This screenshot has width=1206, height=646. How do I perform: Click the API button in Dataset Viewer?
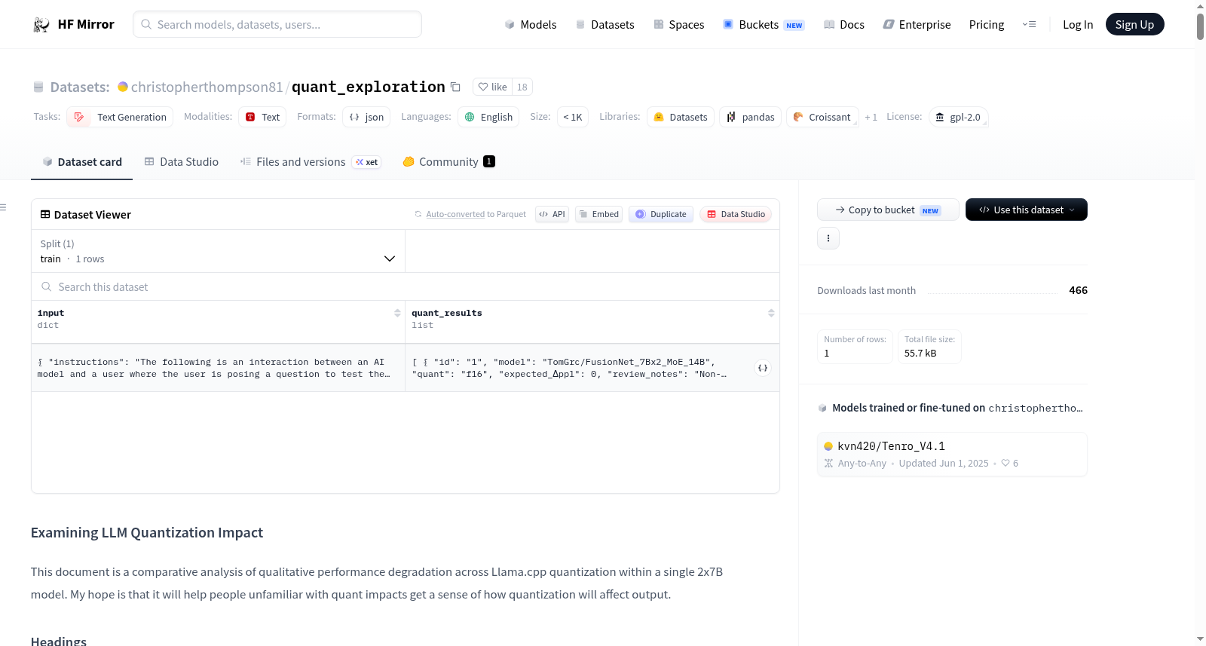552,214
